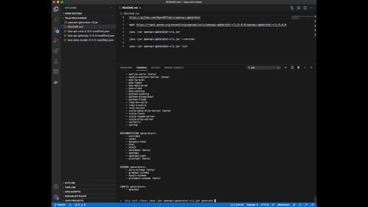Close the README.md editor tab

click(140, 7)
